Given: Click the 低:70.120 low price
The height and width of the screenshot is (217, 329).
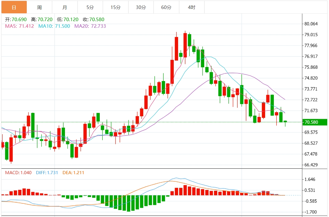Looking at the screenshot, I should point(68,19).
